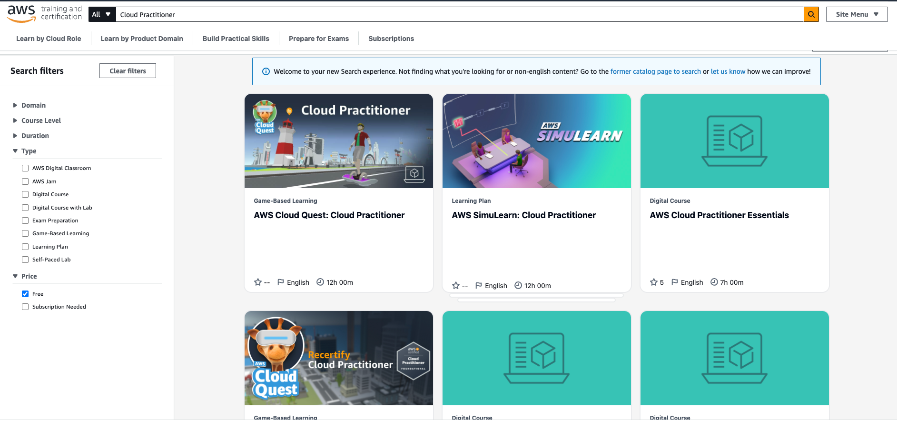The height and width of the screenshot is (421, 897).
Task: Collapse the Price filter section
Action: [x=25, y=276]
